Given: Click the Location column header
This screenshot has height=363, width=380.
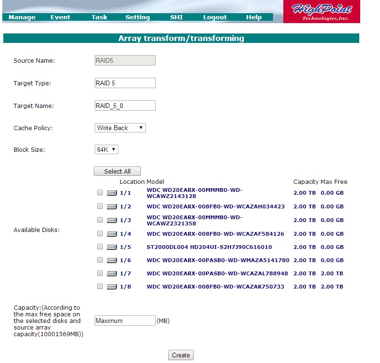Looking at the screenshot, I should click(x=132, y=182).
